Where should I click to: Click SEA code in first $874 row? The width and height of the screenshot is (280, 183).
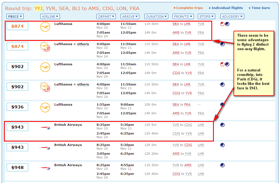[176, 24]
